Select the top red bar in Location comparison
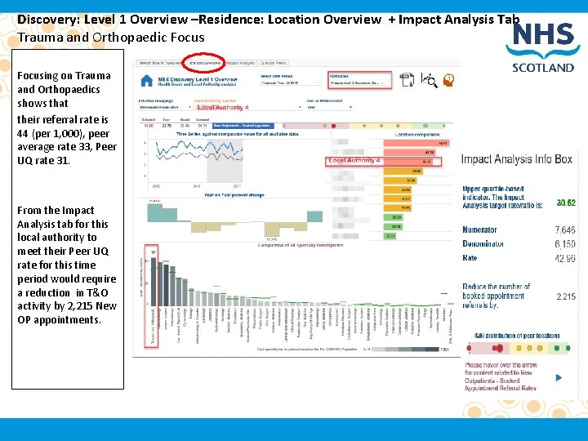The image size is (588, 441). [x=416, y=143]
